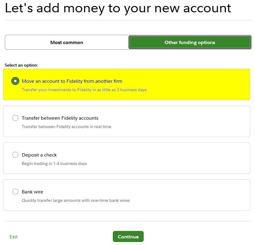Choose the Transfer between Fidelity accounts radio button
This screenshot has height=245, width=255.
pyautogui.click(x=15, y=118)
